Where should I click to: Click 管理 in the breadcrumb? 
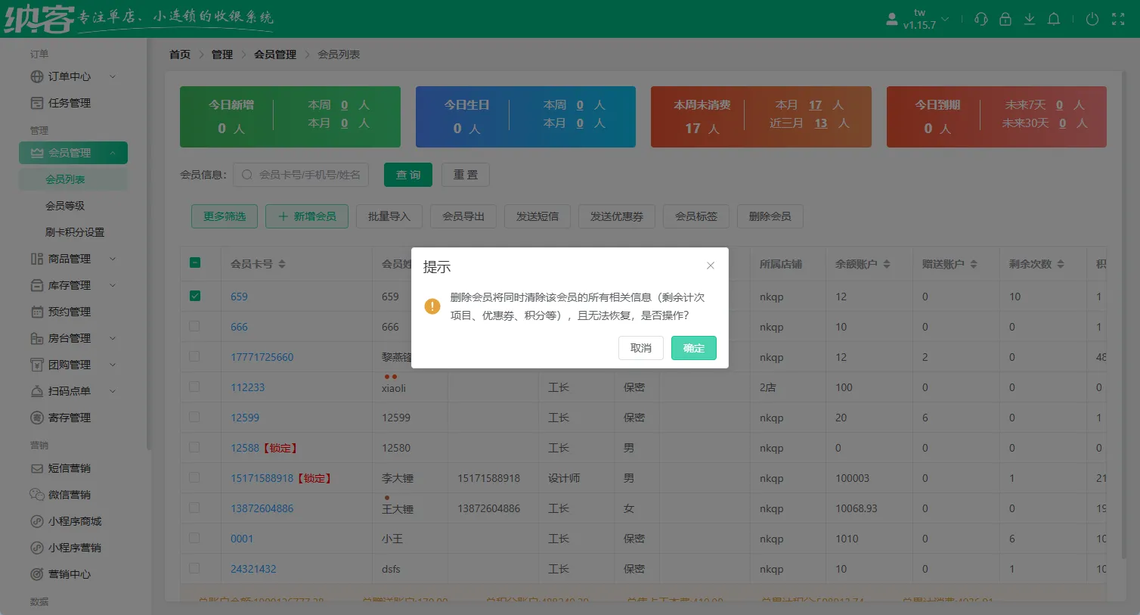pos(221,54)
